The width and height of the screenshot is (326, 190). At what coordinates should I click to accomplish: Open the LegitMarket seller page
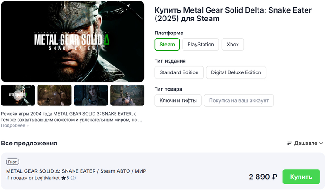[46, 178]
